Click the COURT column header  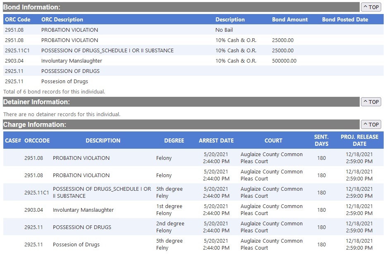pyautogui.click(x=273, y=140)
